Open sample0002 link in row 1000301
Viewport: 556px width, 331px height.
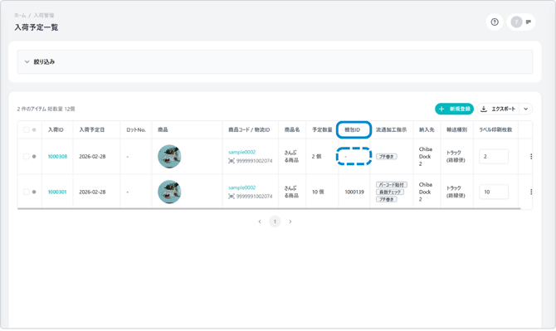[x=241, y=187]
